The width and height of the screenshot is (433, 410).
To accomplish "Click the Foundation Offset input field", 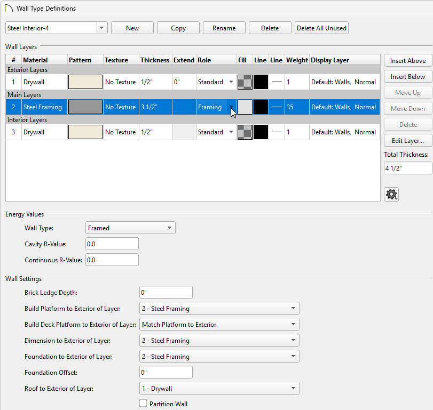I will 166,372.
